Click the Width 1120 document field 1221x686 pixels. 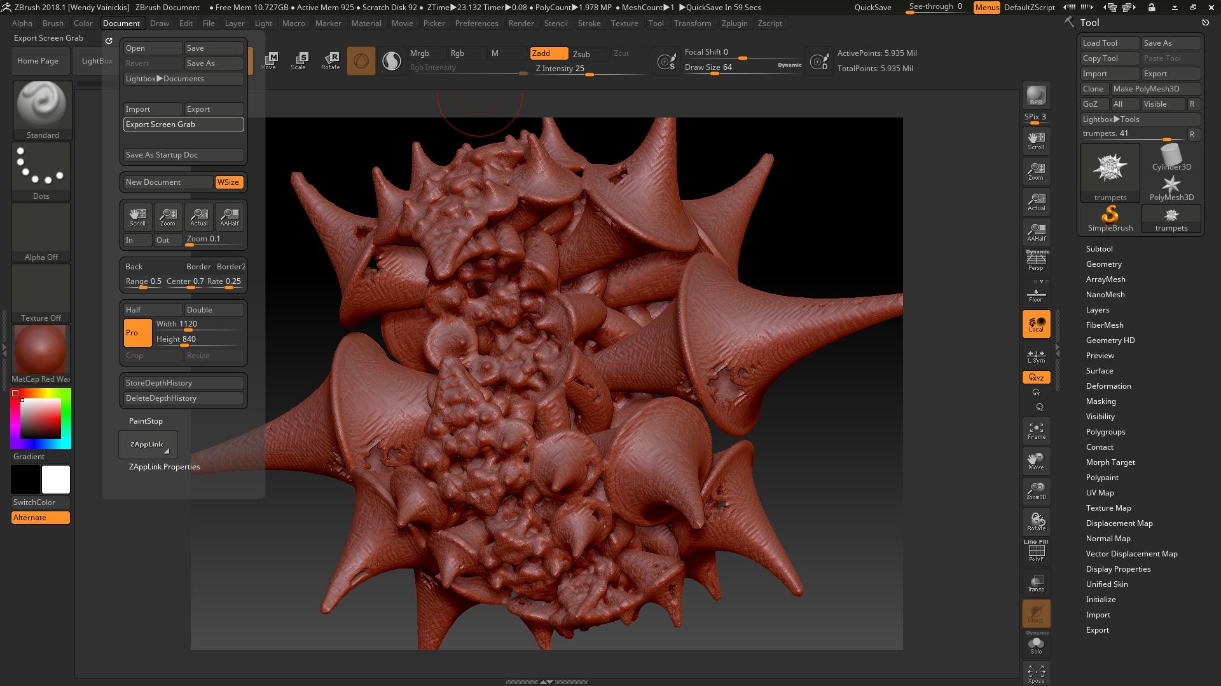(199, 325)
